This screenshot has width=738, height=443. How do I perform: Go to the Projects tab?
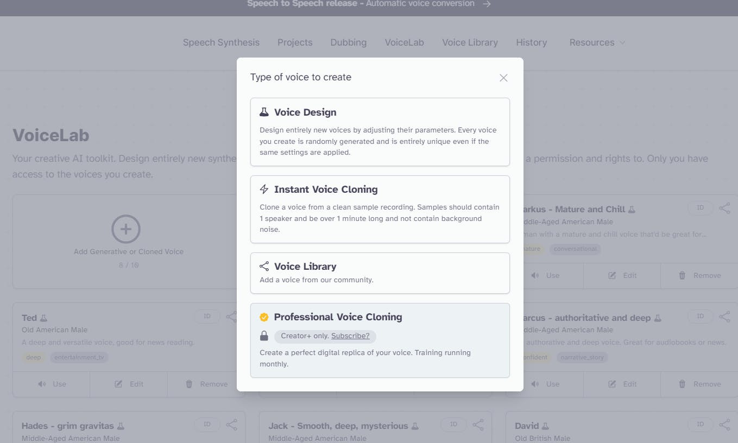pos(295,42)
